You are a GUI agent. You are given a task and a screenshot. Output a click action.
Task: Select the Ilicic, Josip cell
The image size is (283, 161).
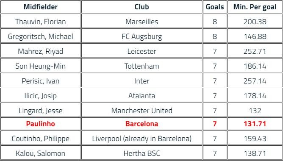(41, 96)
